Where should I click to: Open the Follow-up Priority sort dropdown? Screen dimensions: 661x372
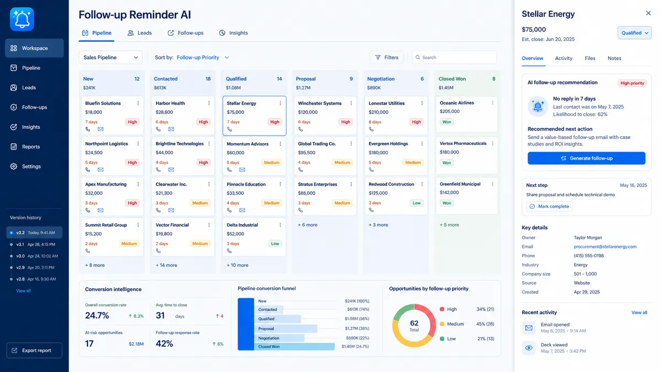(x=203, y=57)
